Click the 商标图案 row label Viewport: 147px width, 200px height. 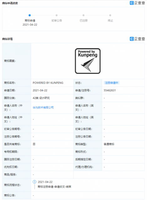tap(10, 61)
